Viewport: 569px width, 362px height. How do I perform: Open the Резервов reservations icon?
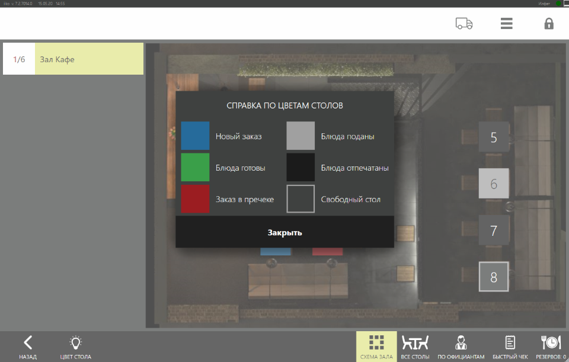pyautogui.click(x=551, y=347)
